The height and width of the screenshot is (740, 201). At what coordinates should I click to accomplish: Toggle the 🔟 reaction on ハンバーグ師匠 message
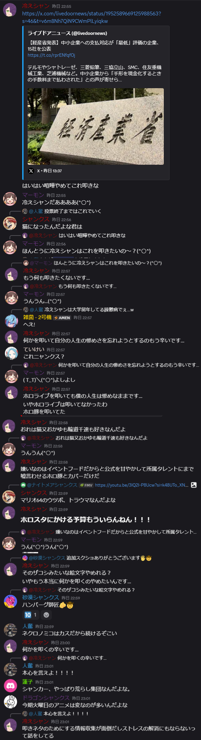31,615
